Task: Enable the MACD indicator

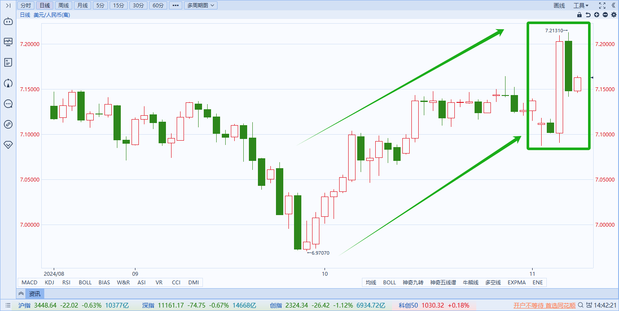Action: (x=30, y=283)
